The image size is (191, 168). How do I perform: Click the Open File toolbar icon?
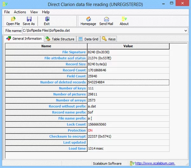point(13,19)
